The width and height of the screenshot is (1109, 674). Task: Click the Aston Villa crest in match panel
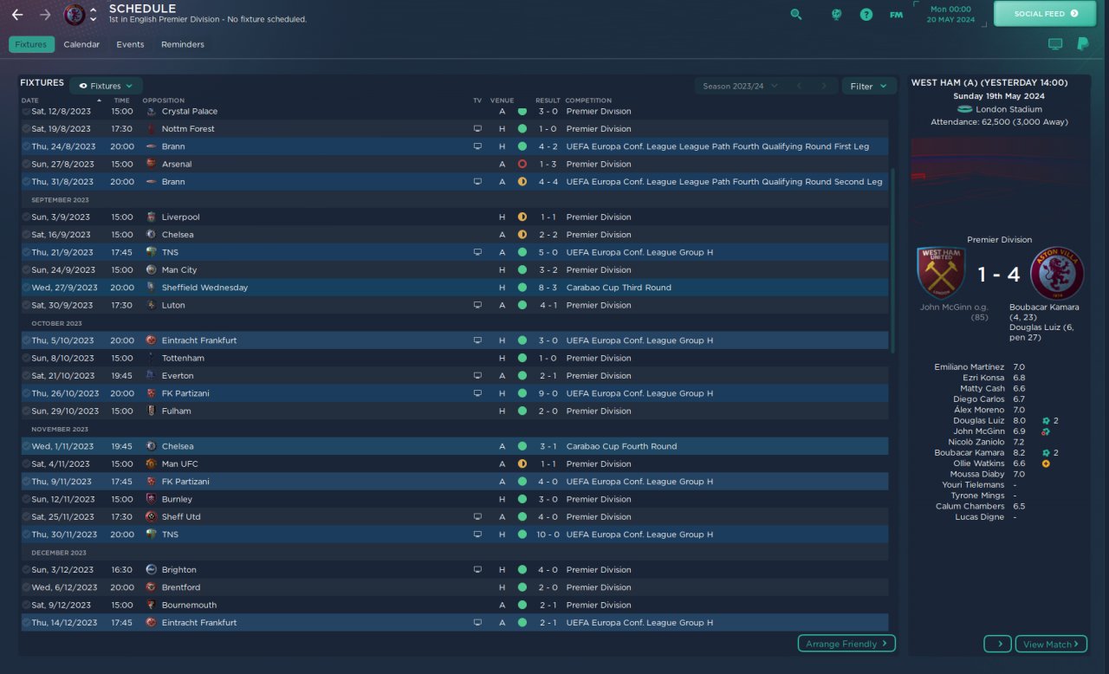point(1057,273)
